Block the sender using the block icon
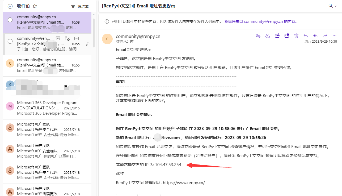 (268, 36)
